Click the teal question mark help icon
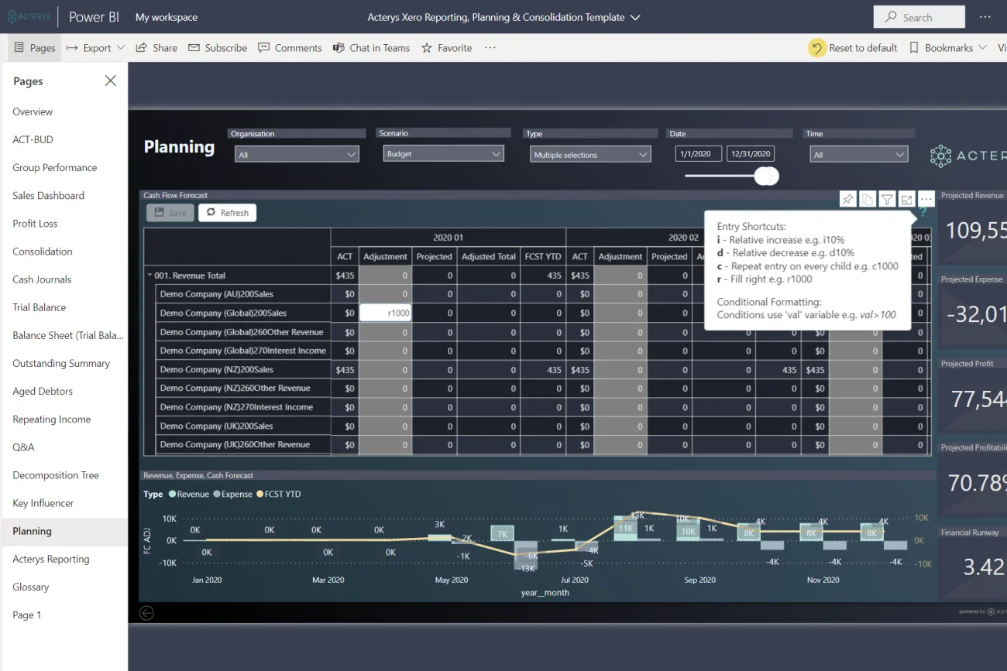Screen dimensions: 1007x671 point(923,213)
